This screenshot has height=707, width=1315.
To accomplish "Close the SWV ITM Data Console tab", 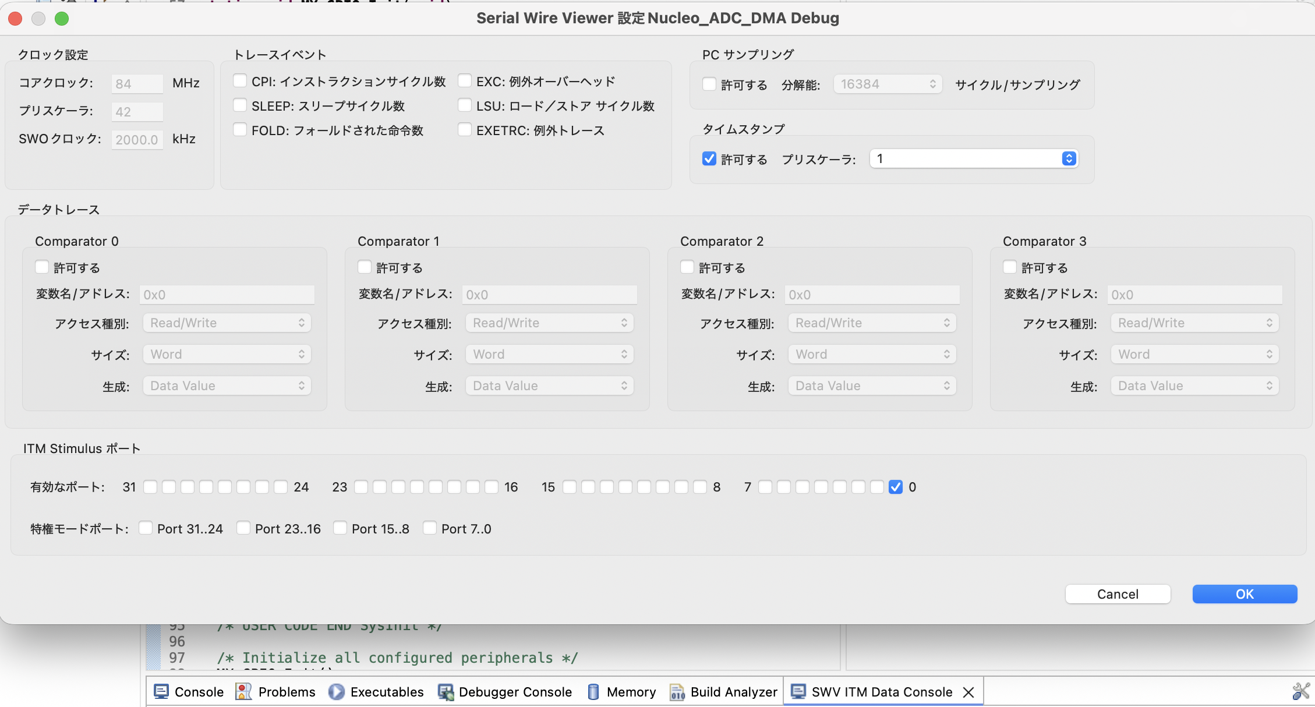I will [x=968, y=692].
